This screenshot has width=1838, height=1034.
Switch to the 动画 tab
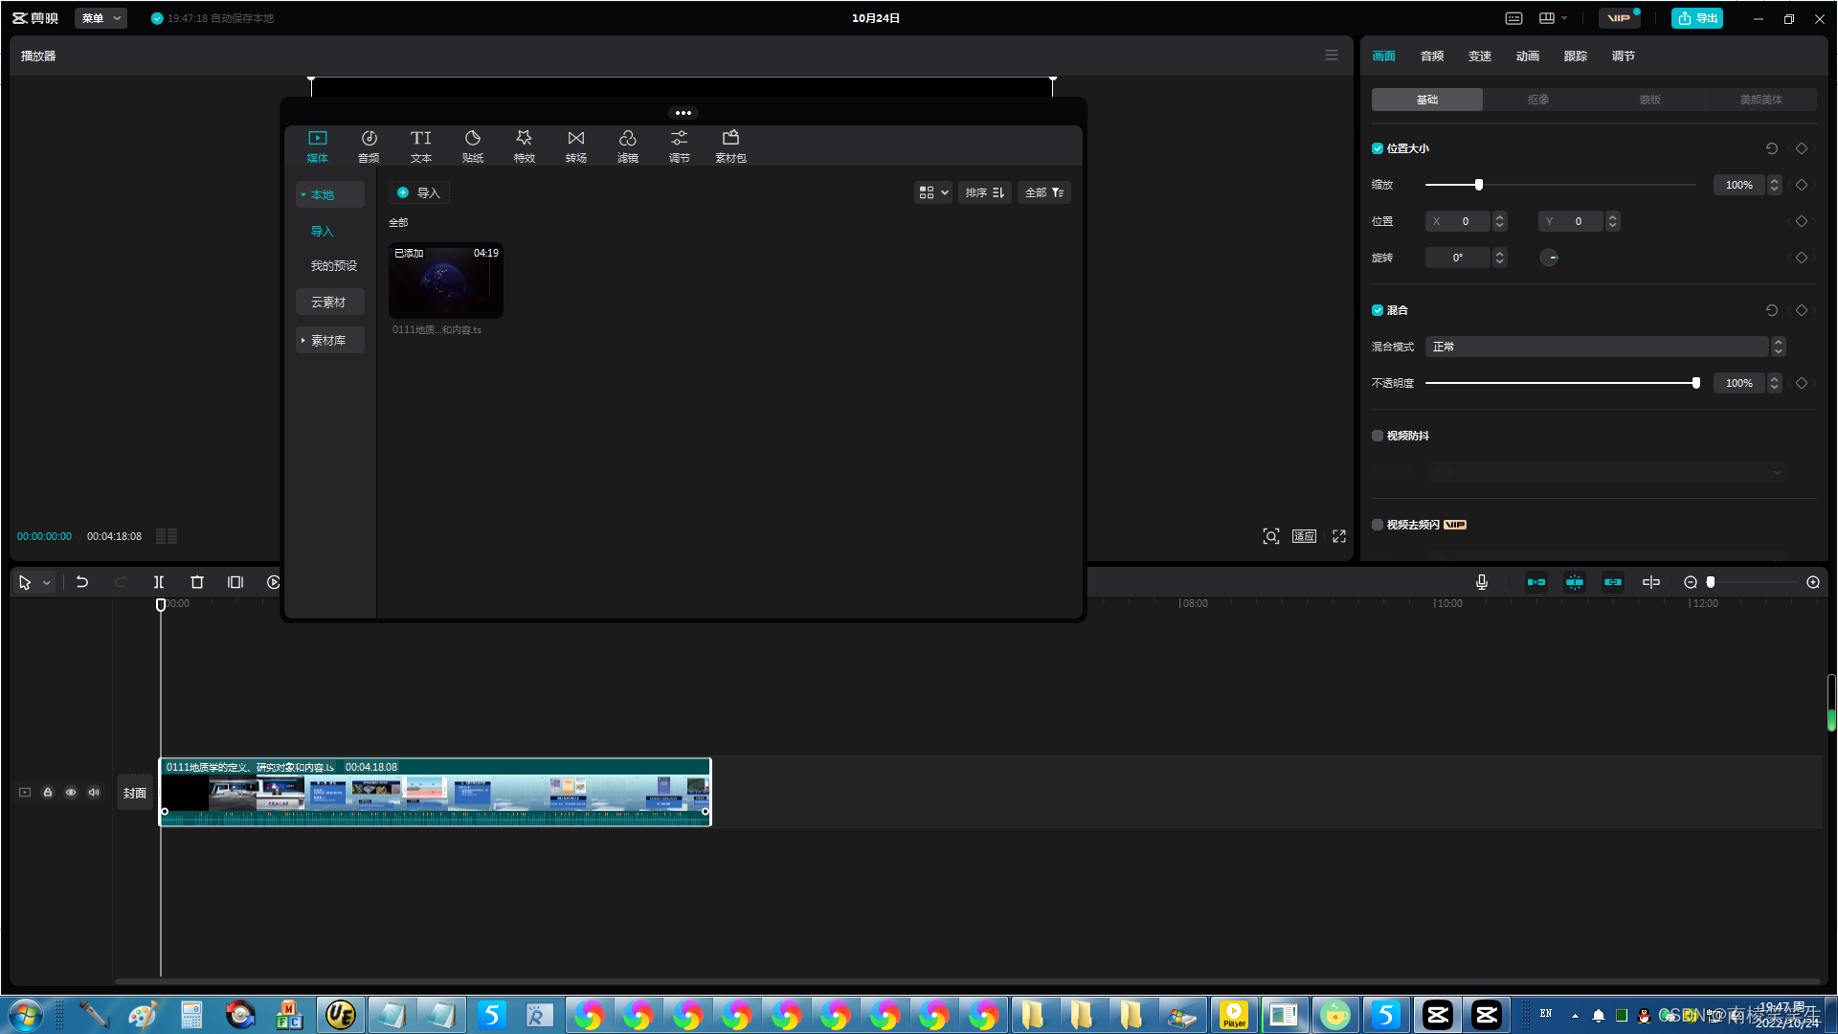pyautogui.click(x=1527, y=56)
